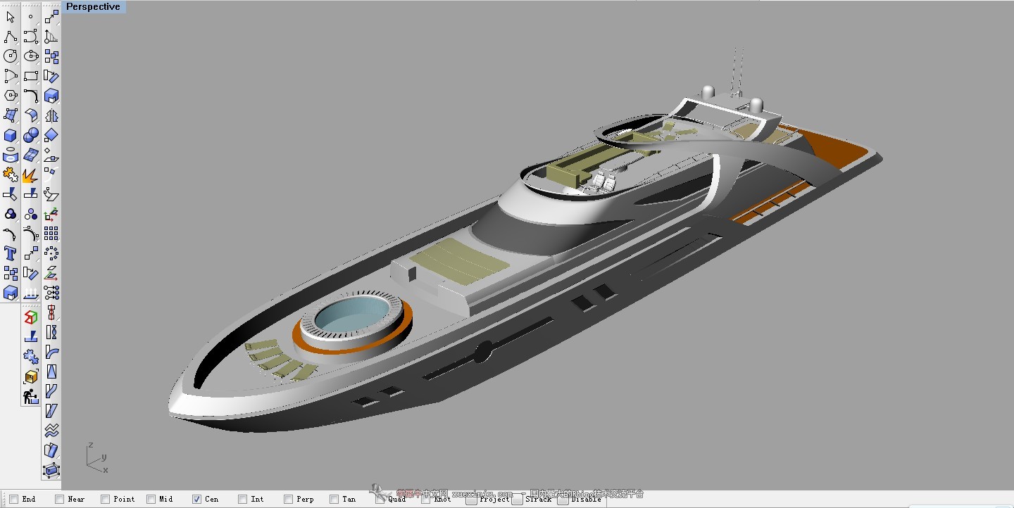Select the Mirror tool icon
This screenshot has height=508, width=1014.
pos(51,115)
